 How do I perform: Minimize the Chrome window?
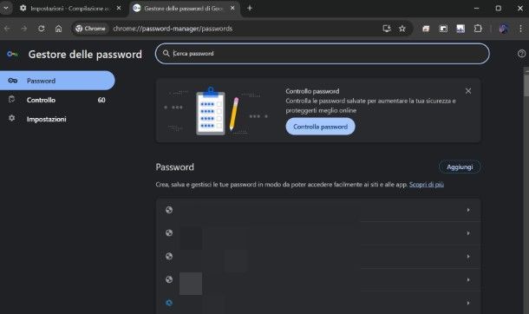(x=476, y=8)
